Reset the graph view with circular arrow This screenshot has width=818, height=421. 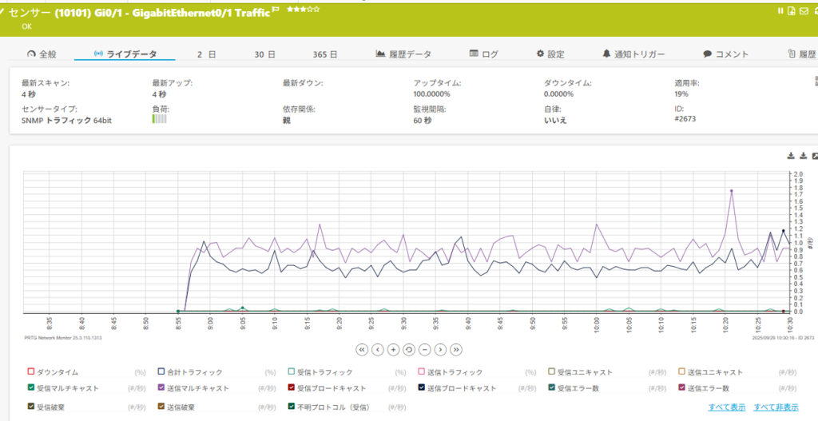click(x=409, y=349)
